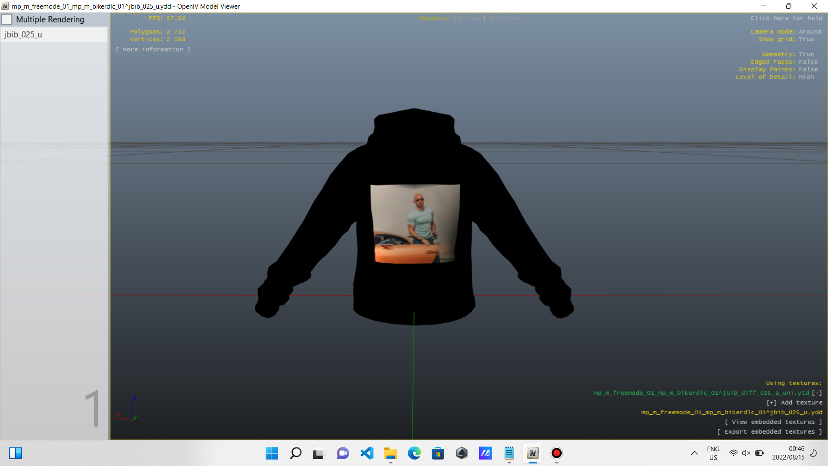Open Visual Studio Code from the taskbar
828x466 pixels.
pyautogui.click(x=367, y=453)
